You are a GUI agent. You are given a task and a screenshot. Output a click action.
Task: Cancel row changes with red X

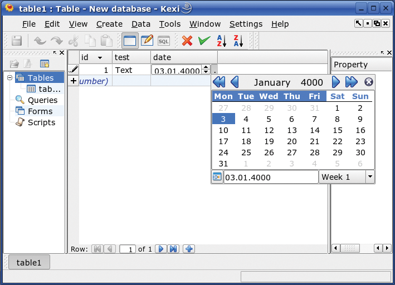click(x=187, y=41)
